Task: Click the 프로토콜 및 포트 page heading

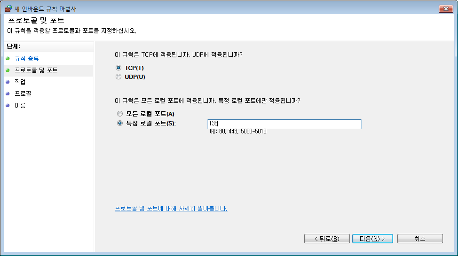Action: [36, 21]
